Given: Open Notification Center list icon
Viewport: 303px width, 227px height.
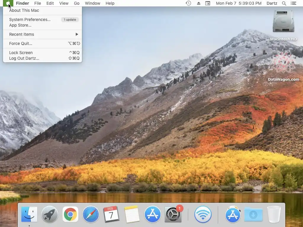Looking at the screenshot, I should (294, 3).
